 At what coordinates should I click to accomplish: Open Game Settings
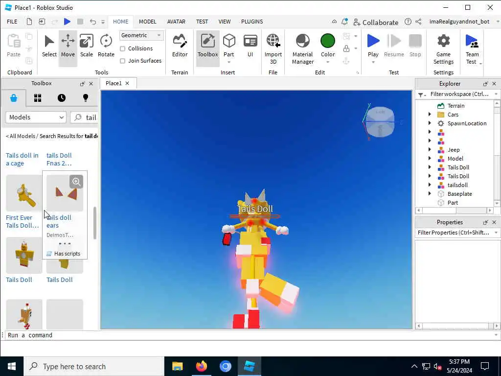click(x=443, y=48)
